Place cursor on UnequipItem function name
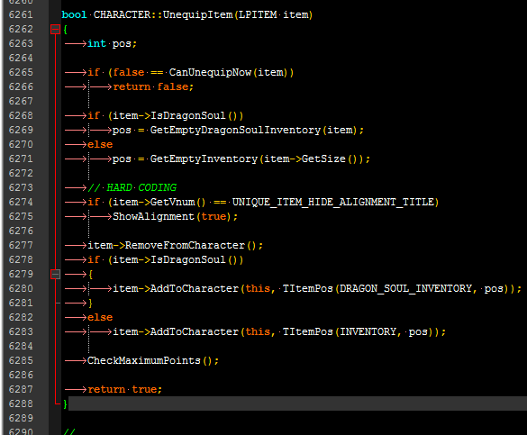 pyautogui.click(x=197, y=14)
